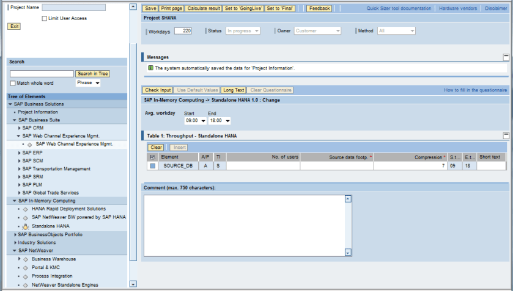Select the SOURCE_DB row selector square
The height and width of the screenshot is (291, 513).
[152, 166]
